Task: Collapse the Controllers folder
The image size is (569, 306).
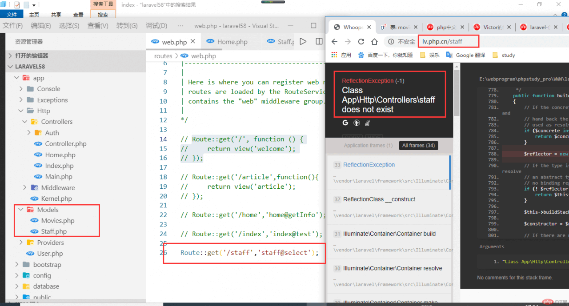Action: pyautogui.click(x=25, y=122)
